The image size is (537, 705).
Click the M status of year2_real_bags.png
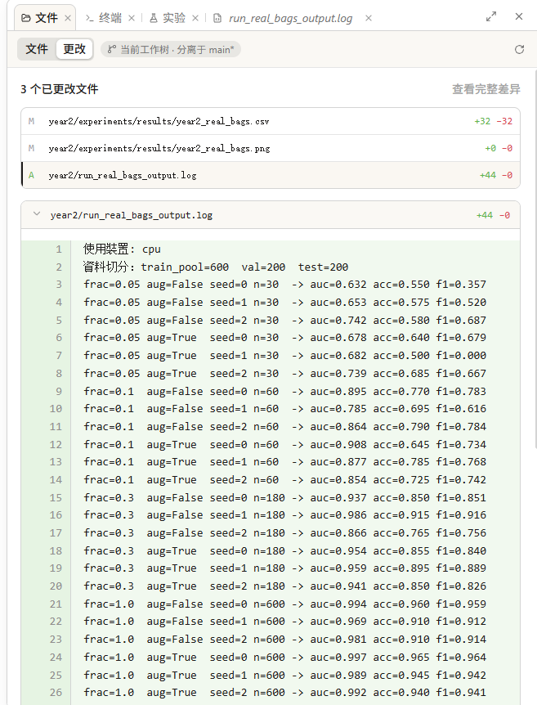click(31, 148)
